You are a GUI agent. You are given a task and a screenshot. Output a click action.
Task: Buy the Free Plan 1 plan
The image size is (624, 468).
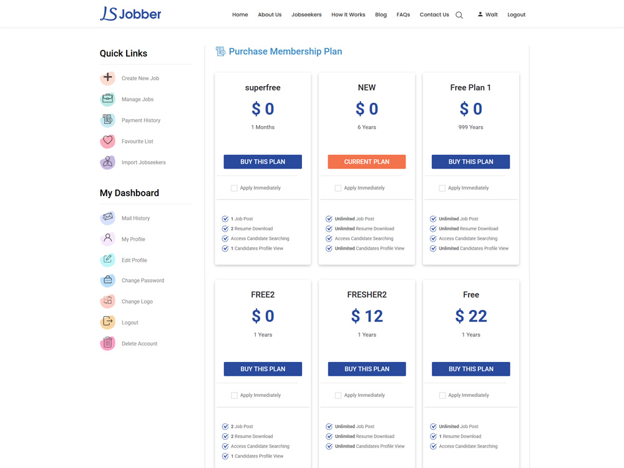[x=470, y=162]
